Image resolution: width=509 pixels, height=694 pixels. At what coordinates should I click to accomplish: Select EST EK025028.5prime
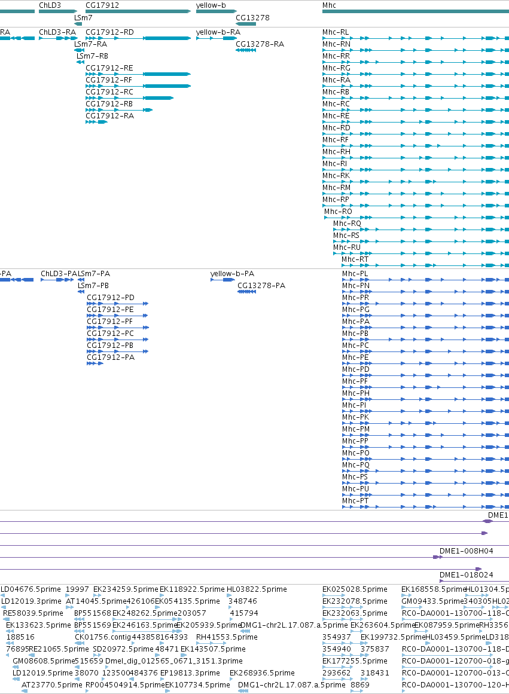pos(355,589)
